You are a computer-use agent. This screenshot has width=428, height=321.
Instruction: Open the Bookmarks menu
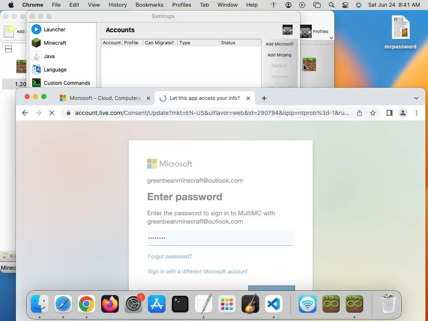[x=149, y=5]
